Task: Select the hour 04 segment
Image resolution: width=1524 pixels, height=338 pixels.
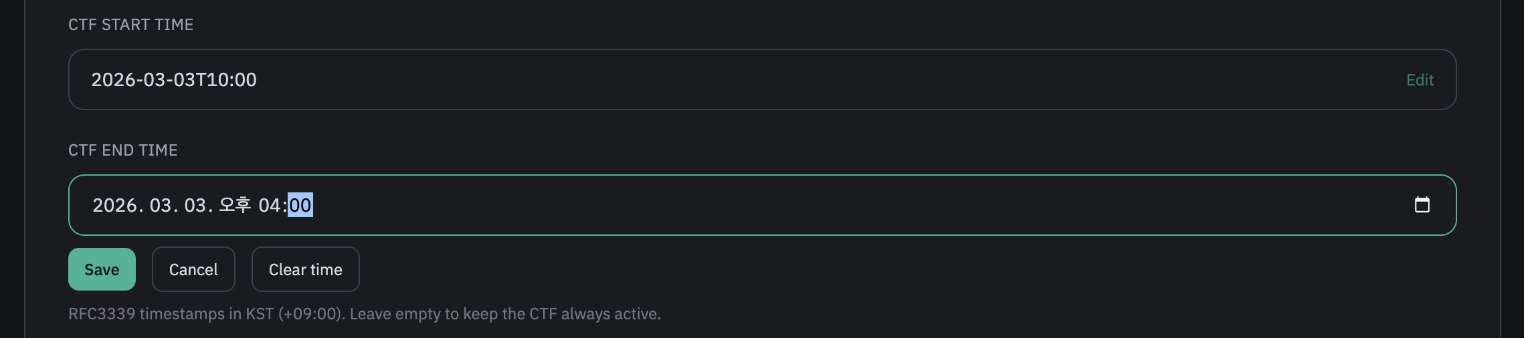Action: coord(269,205)
